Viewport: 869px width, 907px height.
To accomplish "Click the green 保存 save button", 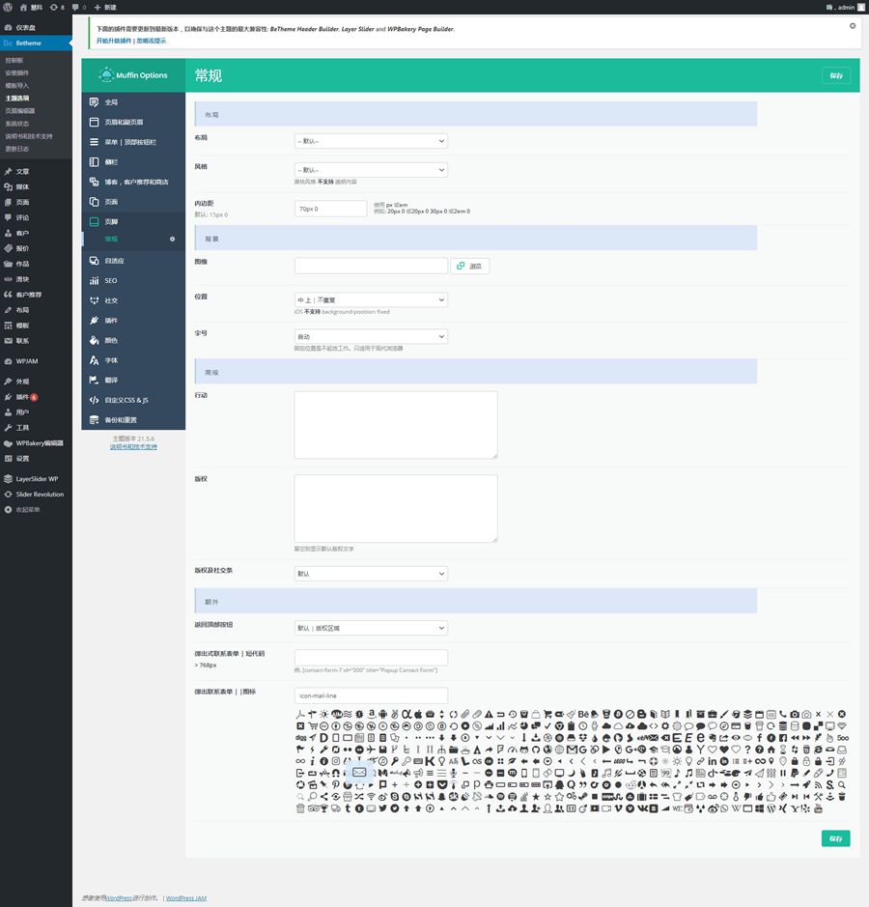I will click(x=835, y=74).
